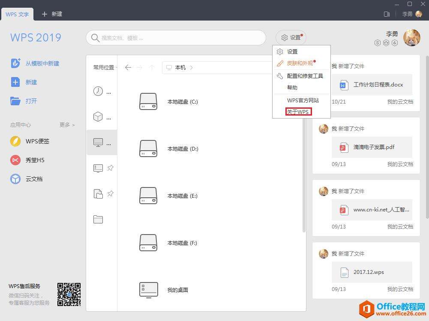Open www.cn-ki.net_人工智... pdf file
The image size is (429, 321).
click(x=372, y=210)
